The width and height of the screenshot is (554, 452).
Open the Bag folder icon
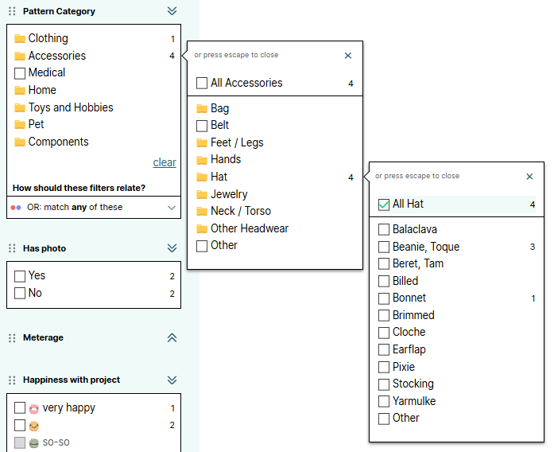pyautogui.click(x=202, y=108)
